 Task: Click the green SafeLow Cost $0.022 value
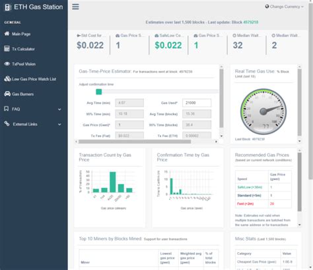click(168, 45)
